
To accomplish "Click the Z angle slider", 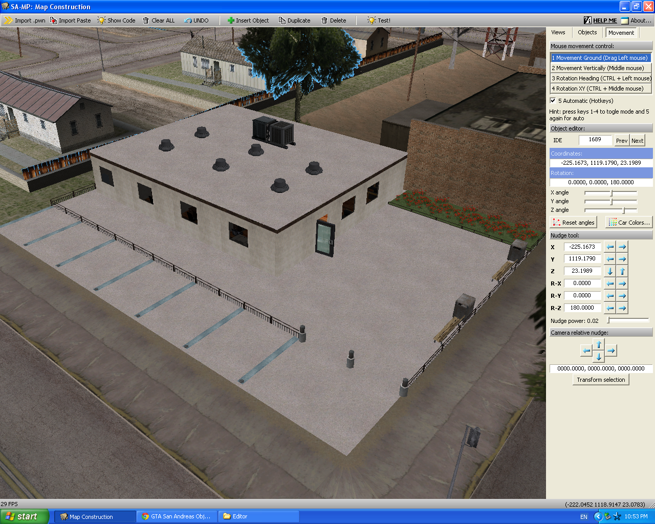I will [x=610, y=210].
